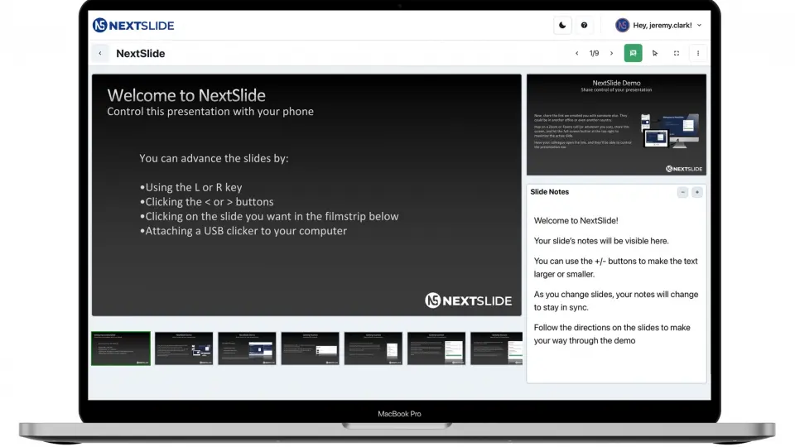The width and height of the screenshot is (795, 447).
Task: Open the jeremy.clark user menu
Action: (658, 26)
